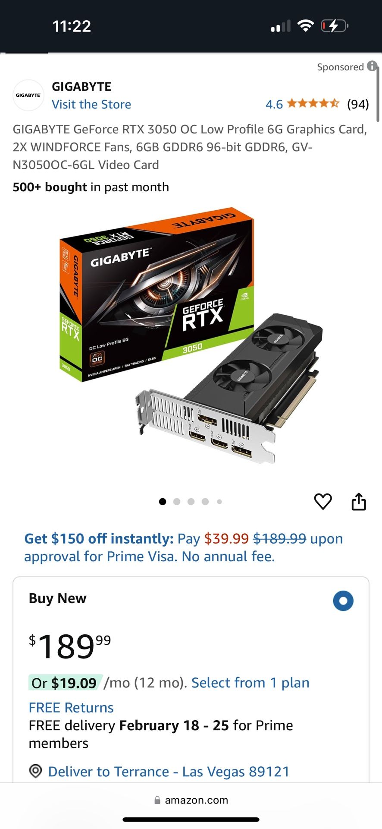
Task: Go to the fourth image dot
Action: click(205, 501)
